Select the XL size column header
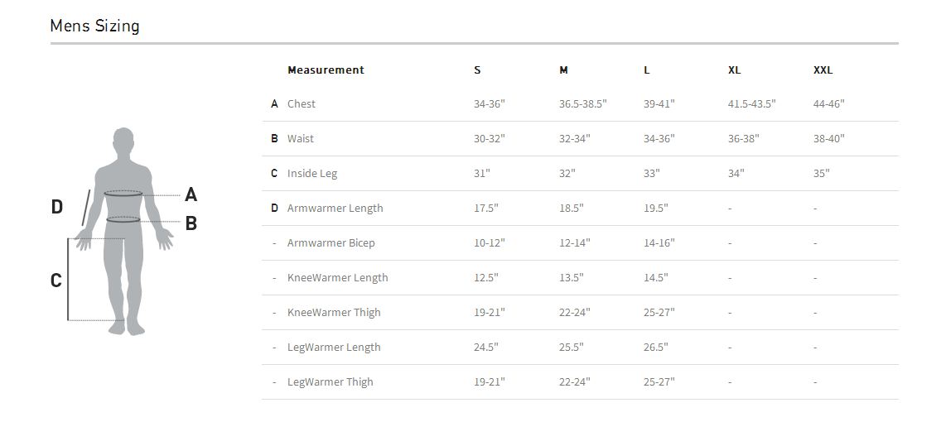This screenshot has width=941, height=422. [734, 70]
